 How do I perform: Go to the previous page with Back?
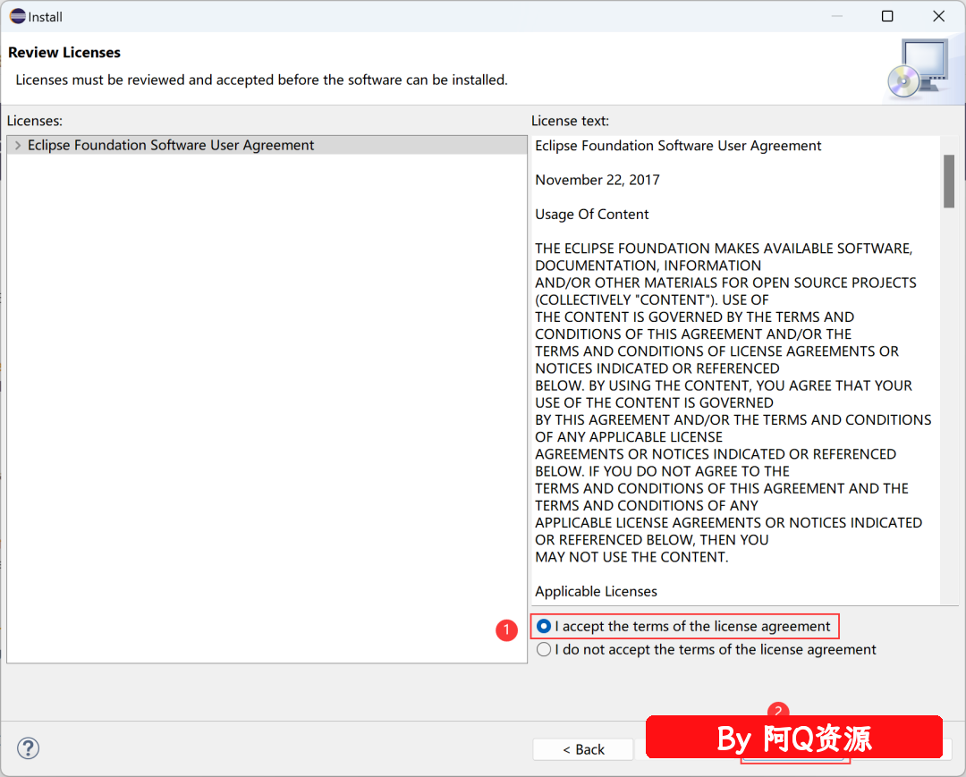tap(583, 749)
